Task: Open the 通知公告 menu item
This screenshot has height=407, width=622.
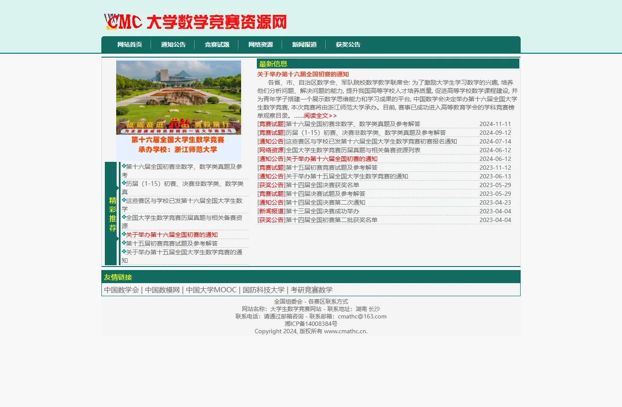Action: coord(173,44)
